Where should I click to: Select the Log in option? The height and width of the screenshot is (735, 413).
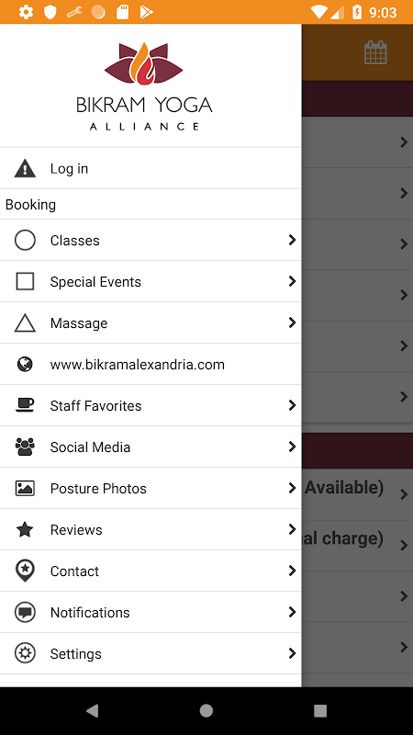pyautogui.click(x=151, y=168)
